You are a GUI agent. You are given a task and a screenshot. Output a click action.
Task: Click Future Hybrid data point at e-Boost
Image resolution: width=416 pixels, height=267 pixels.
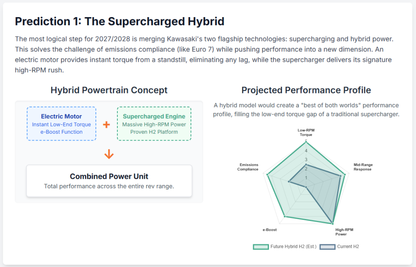point(284,217)
